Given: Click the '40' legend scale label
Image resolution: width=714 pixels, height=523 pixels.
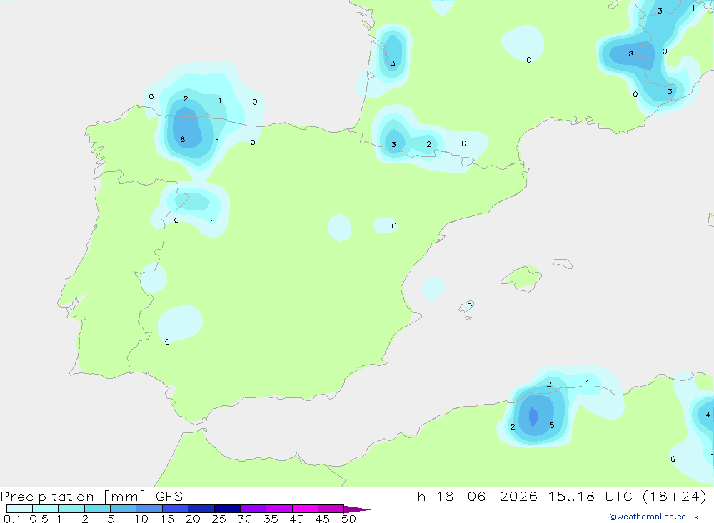Looking at the screenshot, I should pos(296,519).
